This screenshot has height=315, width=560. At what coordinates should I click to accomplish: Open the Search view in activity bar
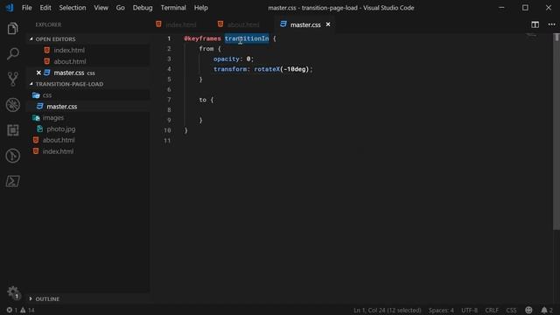tap(12, 54)
